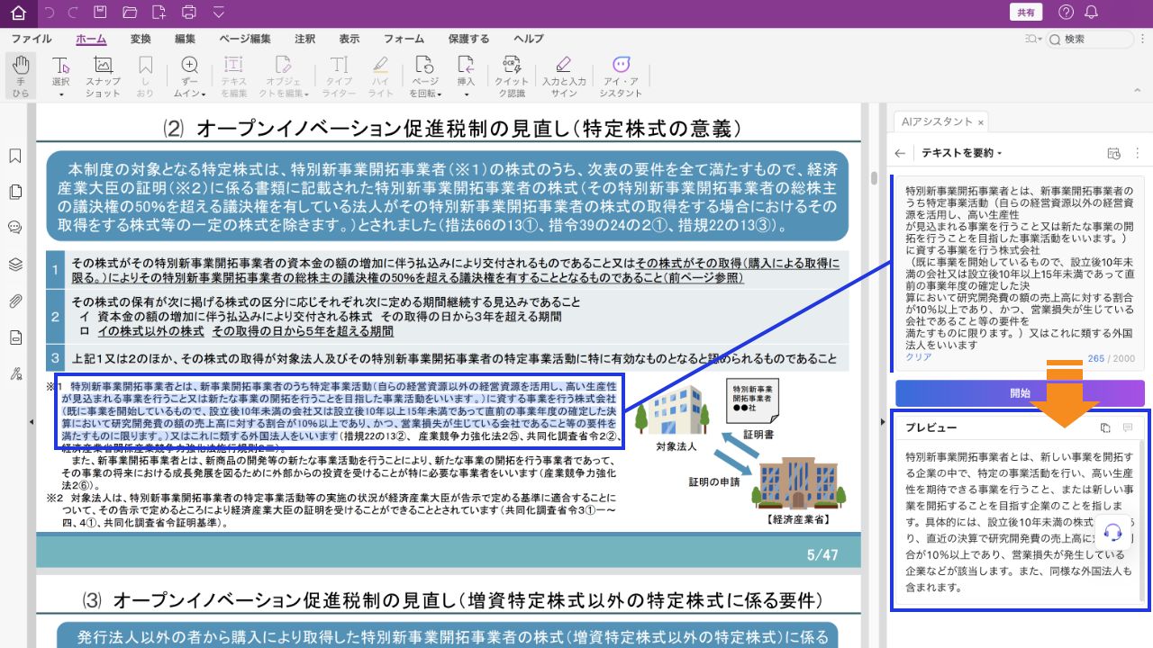Viewport: 1153px width, 648px height.
Task: Close the AIアシスタント tab
Action: (x=981, y=122)
